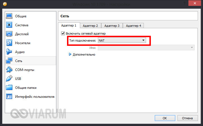Click the Интерфейс пользователя window icon
203x126 pixels.
click(x=9, y=96)
